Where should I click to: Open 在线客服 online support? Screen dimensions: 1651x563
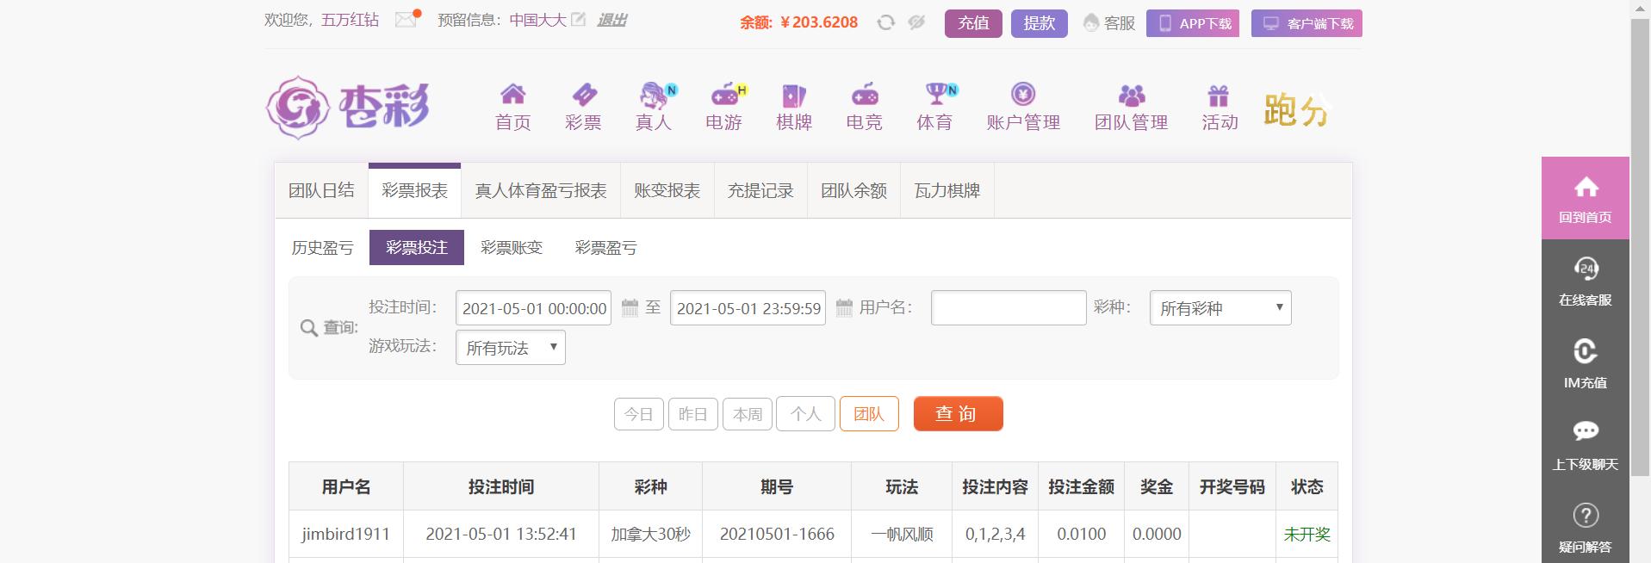click(x=1586, y=281)
